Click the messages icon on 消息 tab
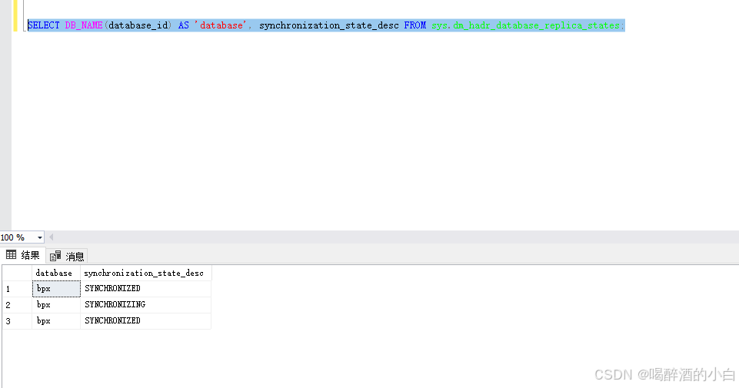Viewport: 739px width, 388px height. pyautogui.click(x=55, y=256)
